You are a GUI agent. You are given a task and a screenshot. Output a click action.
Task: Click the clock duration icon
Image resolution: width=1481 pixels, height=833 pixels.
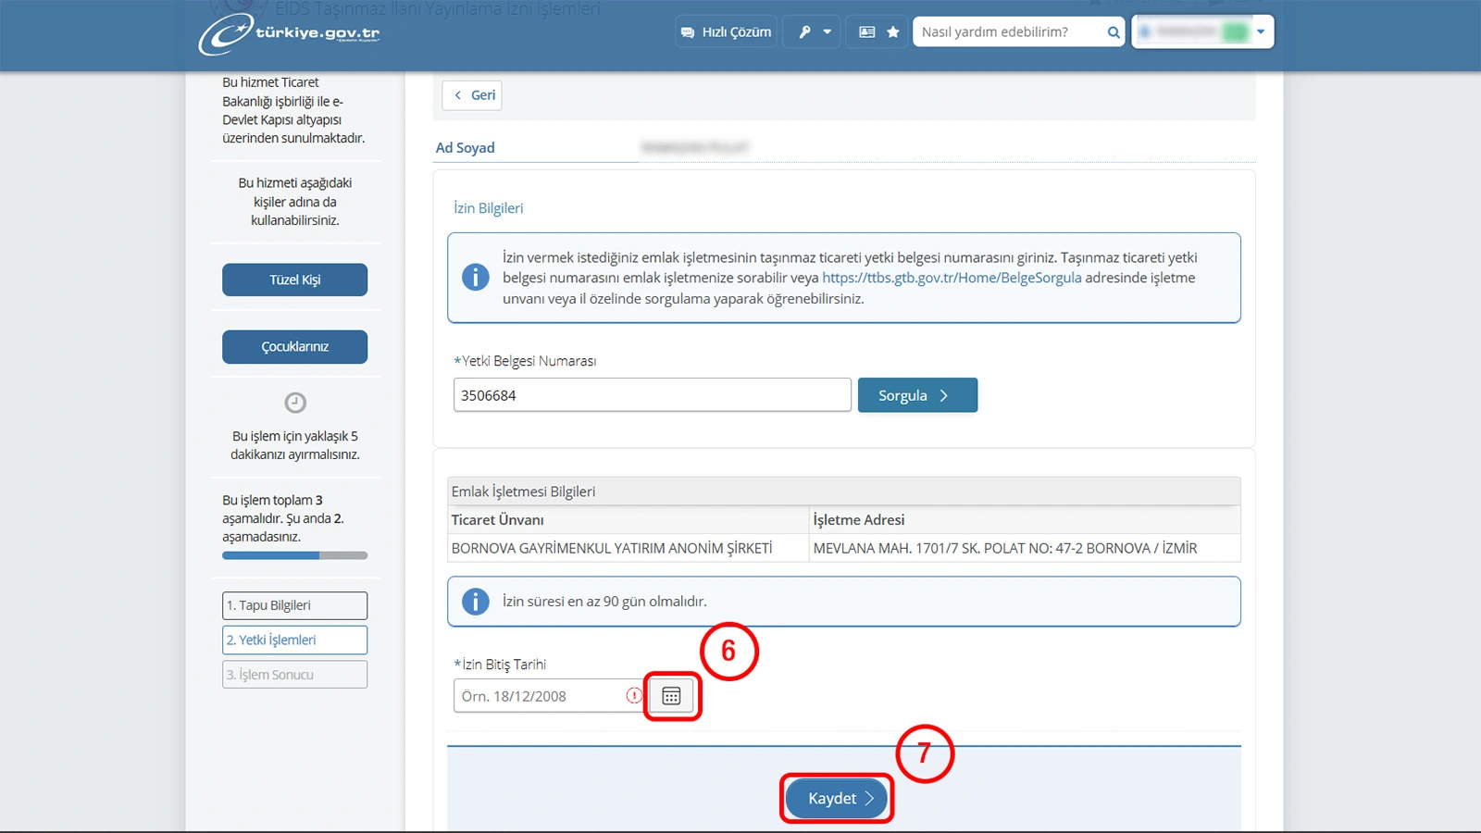tap(295, 403)
